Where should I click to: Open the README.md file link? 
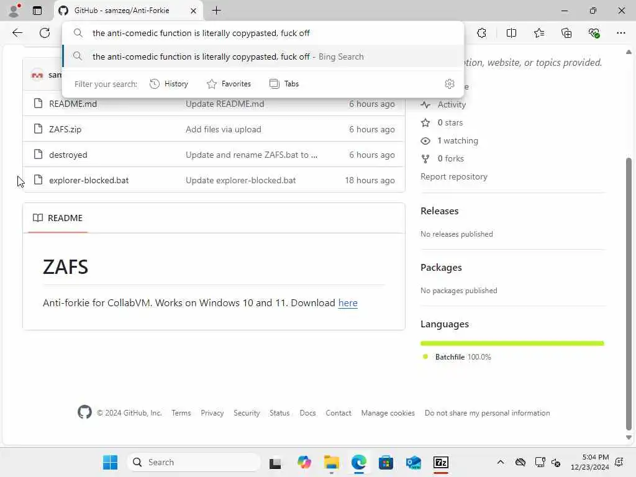[x=73, y=104]
